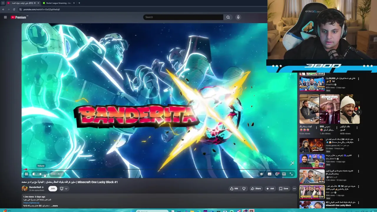Screen dimensions: 377x212
Task: Open the YouTube guide hamburger menu
Action: 5,17
